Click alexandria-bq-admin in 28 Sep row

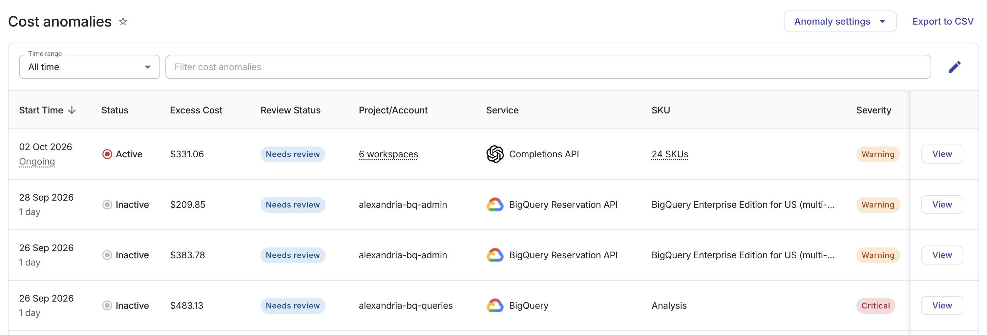tap(403, 205)
